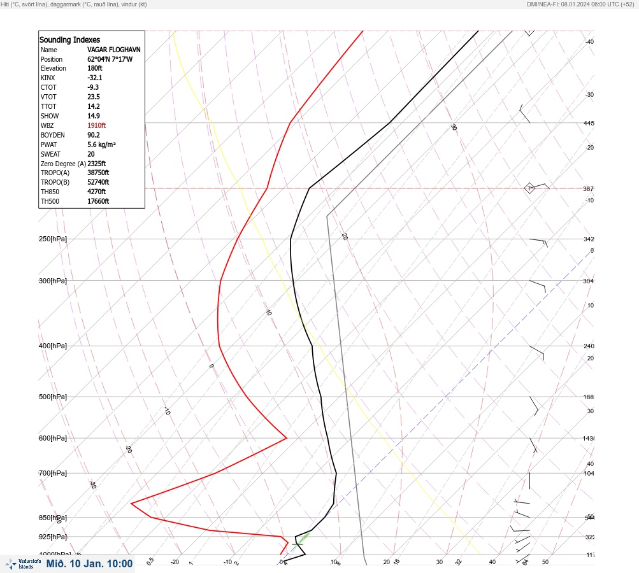Image resolution: width=639 pixels, height=573 pixels.
Task: Click Elevation value '180ft'
Action: 95,68
